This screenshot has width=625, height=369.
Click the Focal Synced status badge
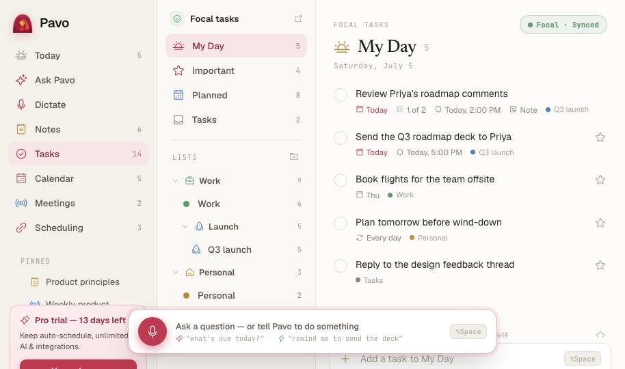563,25
